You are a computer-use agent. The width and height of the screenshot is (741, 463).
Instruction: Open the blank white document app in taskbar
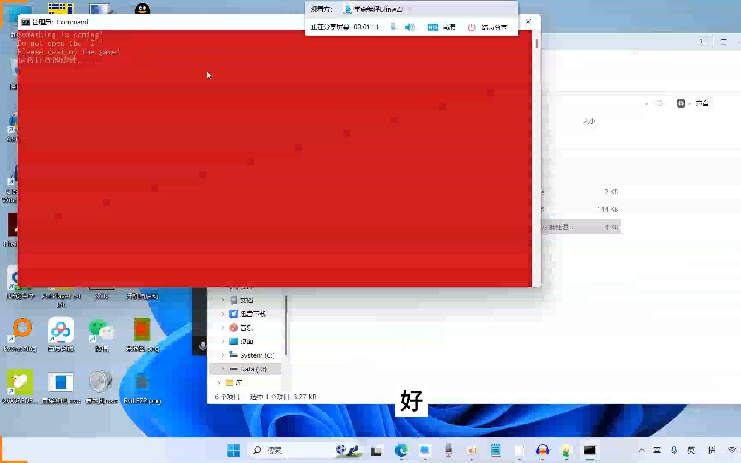click(519, 450)
